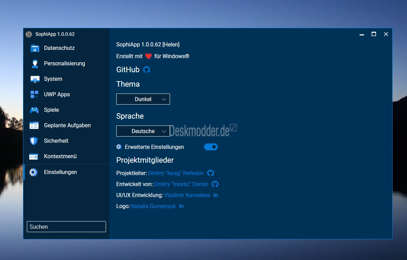Click the Geplante Aufgaben checklist icon
Screen dimensions: 407x260
(34, 126)
